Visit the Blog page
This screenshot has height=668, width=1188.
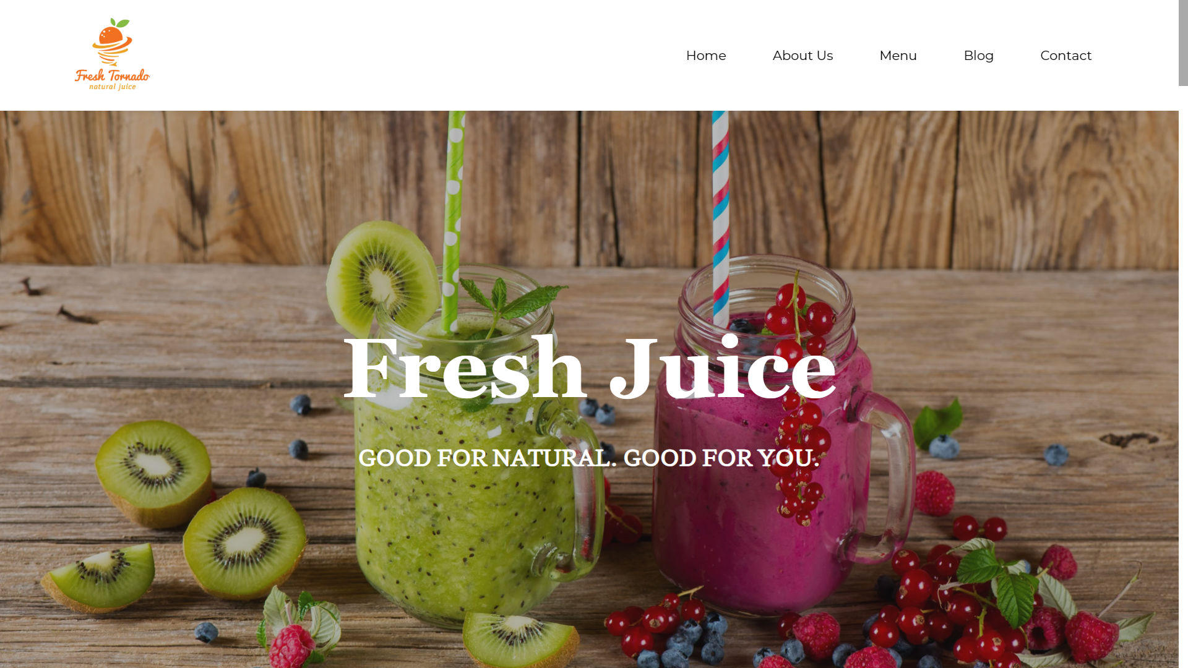pos(978,56)
